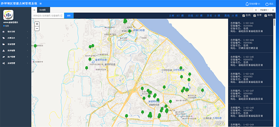Click the 离线 :0 棵 statistic
This screenshot has height=127, width=279.
[x=231, y=16]
